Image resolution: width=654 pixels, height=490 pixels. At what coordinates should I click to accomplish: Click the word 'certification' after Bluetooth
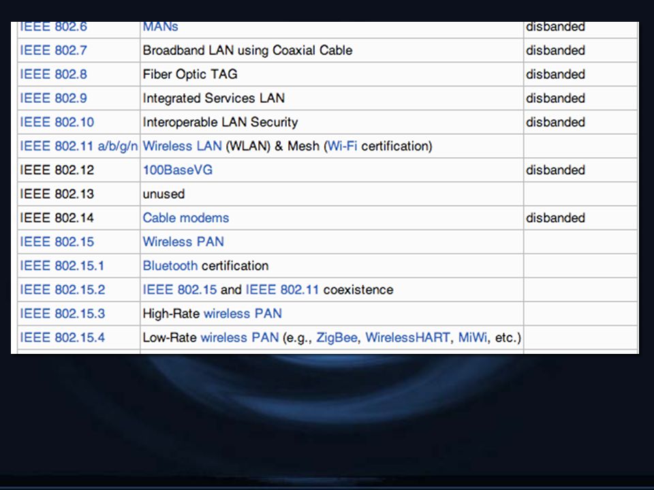point(235,266)
